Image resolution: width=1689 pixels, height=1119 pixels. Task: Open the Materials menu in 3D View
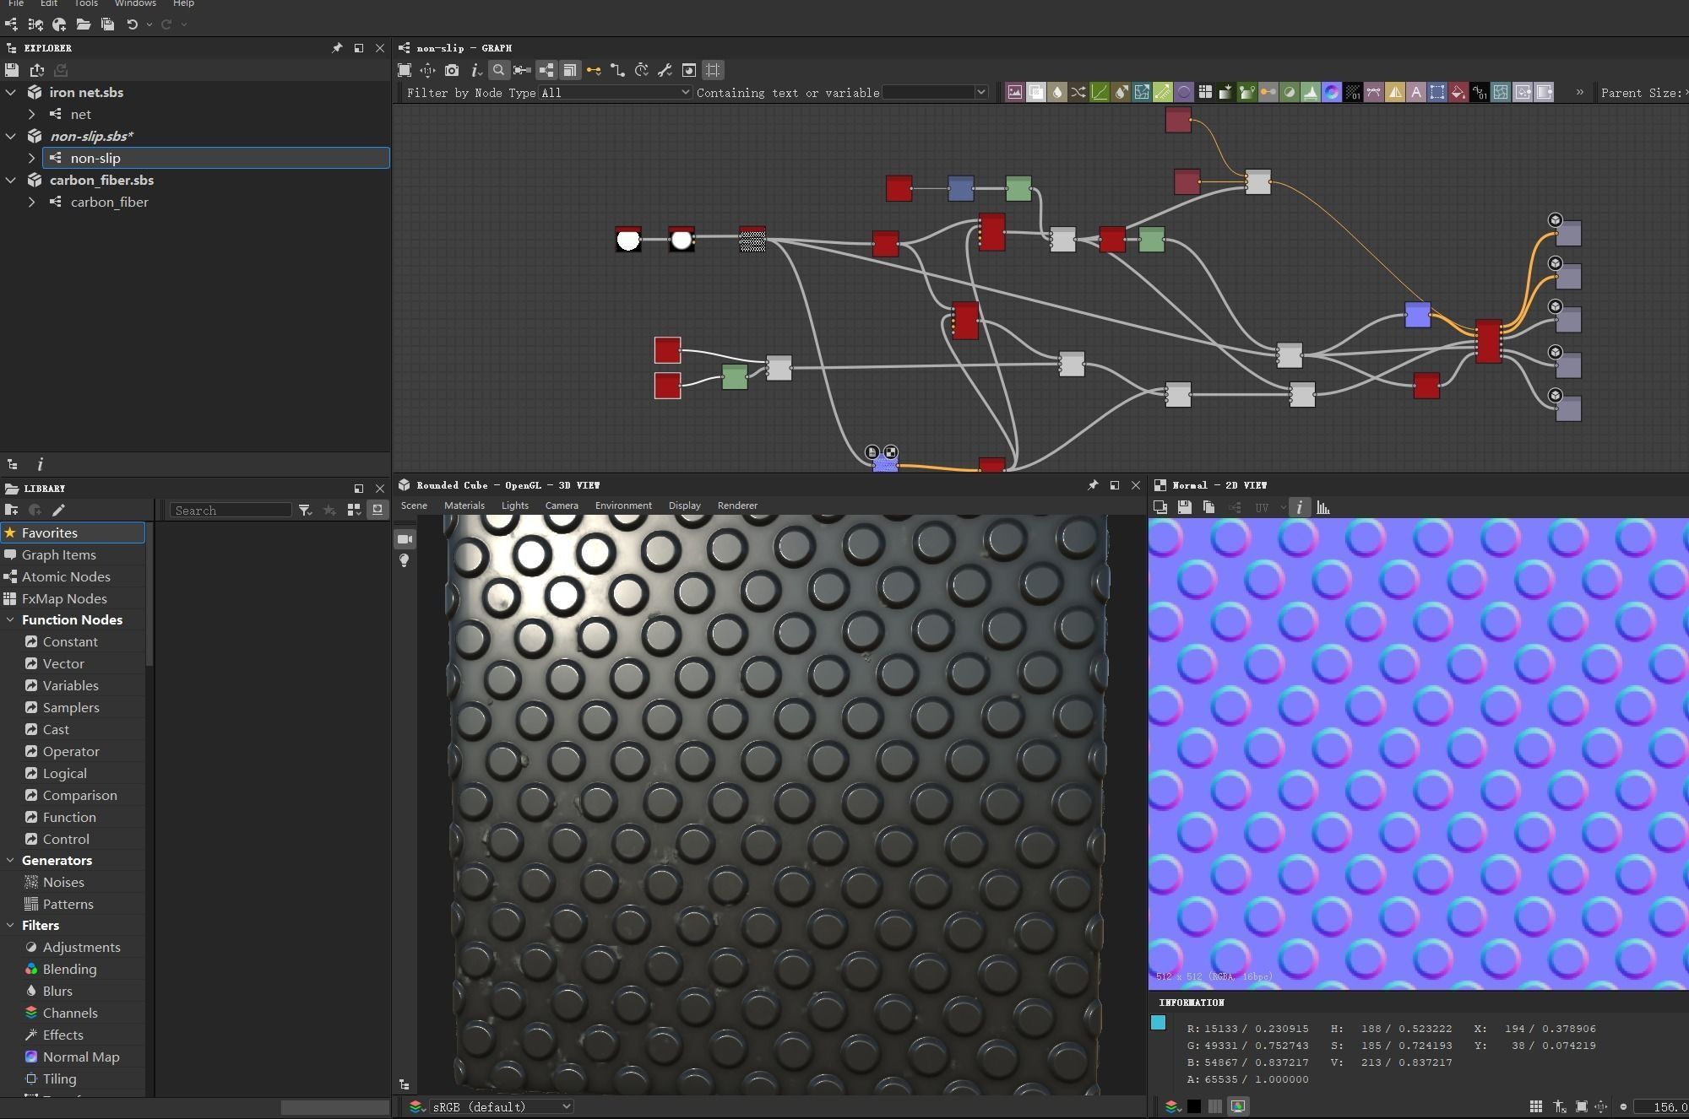464,505
